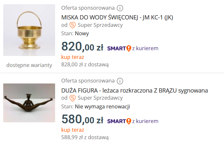
Task: Click kup teraz under 820,00 zł
Action: click(x=73, y=57)
